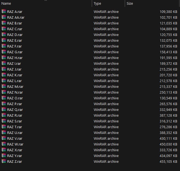Click the WinRAR icon for RAZ O.rar
The height and width of the screenshot is (171, 180).
click(4, 98)
